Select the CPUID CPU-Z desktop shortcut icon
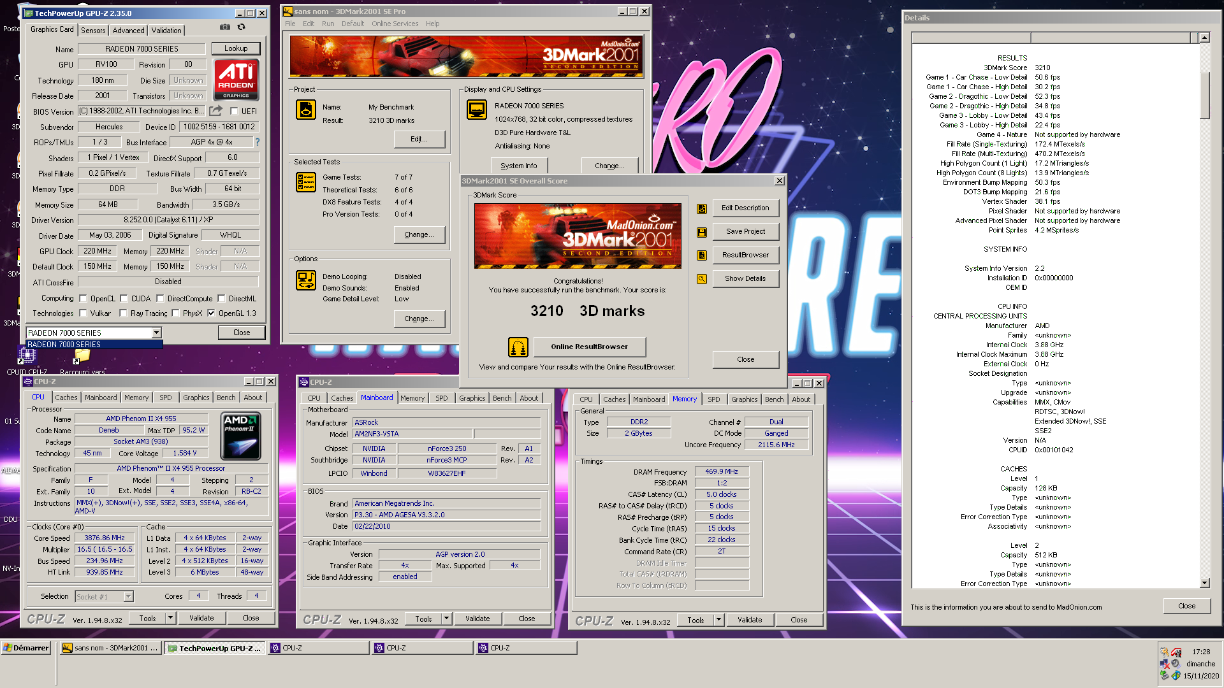 pyautogui.click(x=27, y=355)
